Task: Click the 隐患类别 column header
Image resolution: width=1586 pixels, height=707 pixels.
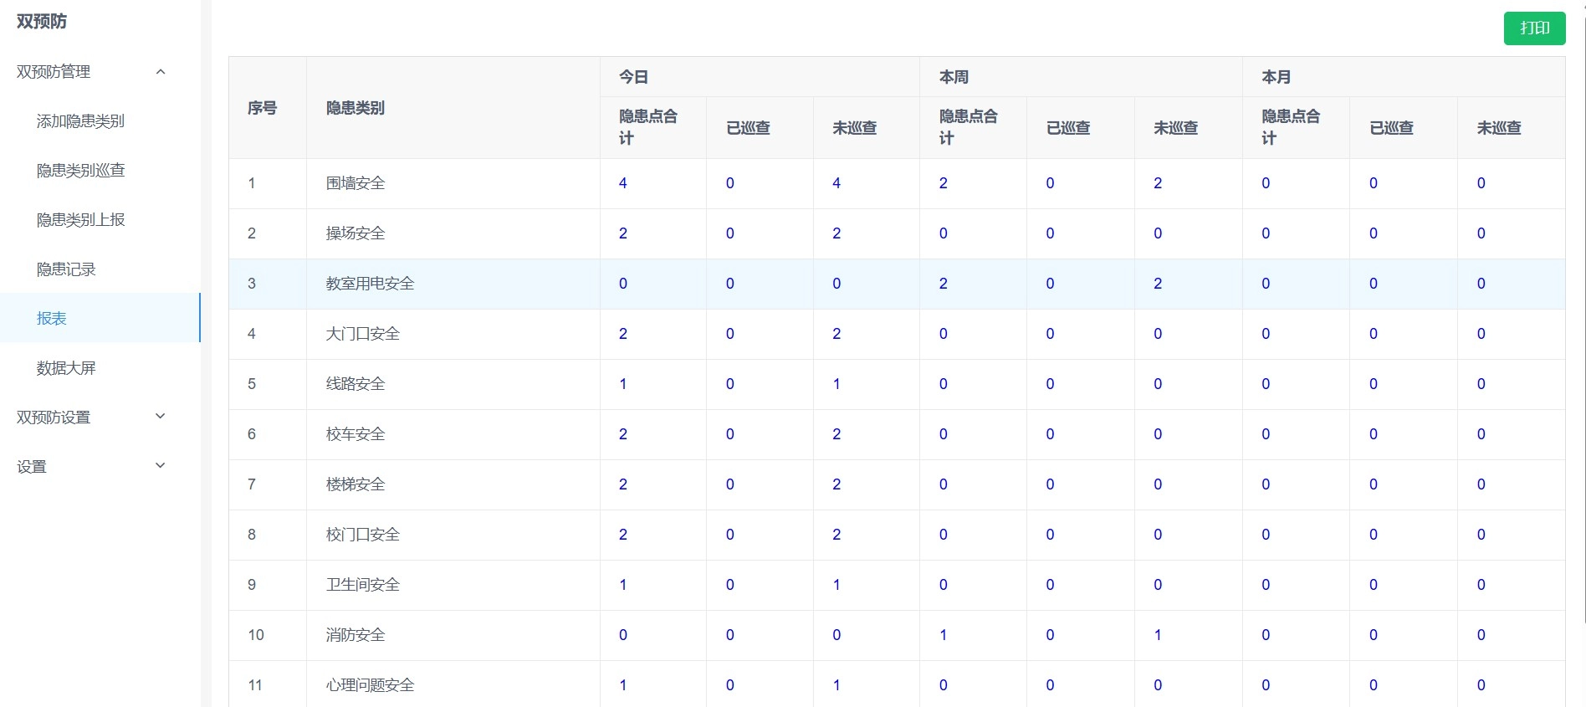Action: click(x=356, y=108)
